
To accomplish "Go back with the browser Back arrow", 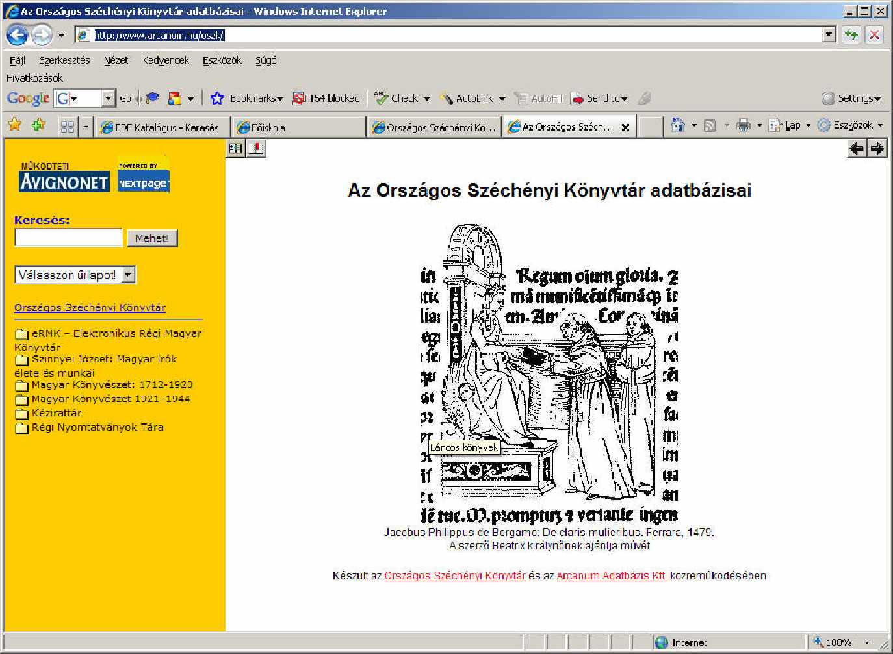I will pyautogui.click(x=18, y=35).
